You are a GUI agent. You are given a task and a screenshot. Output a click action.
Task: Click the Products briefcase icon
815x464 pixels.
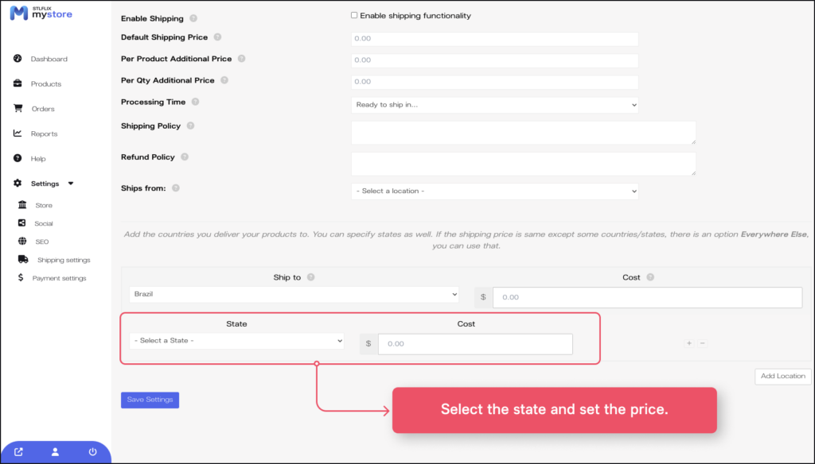(x=18, y=83)
